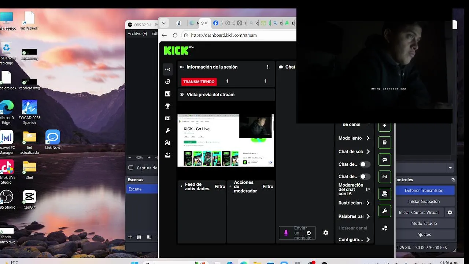The height and width of the screenshot is (264, 469).
Task: Zoom in OBS preview with plus button
Action: coord(149,157)
